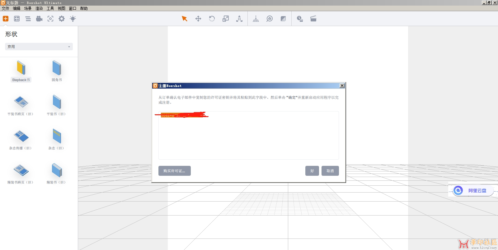Open the 场景 menu
The width and height of the screenshot is (498, 250).
28,8
